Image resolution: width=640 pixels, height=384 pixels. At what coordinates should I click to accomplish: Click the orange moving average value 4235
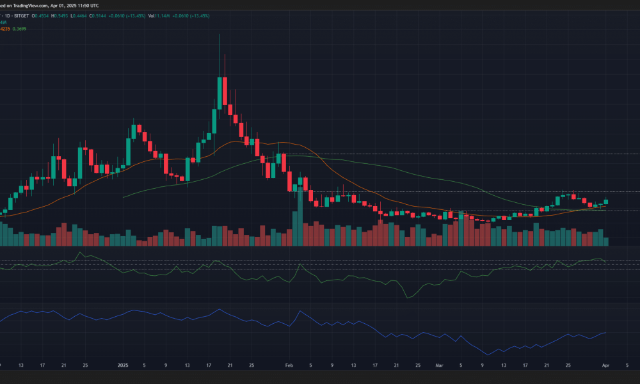(4, 29)
